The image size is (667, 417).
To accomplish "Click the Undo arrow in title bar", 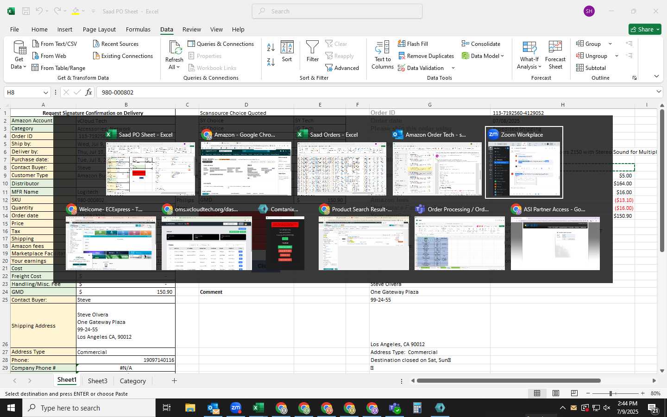I will click(x=39, y=11).
